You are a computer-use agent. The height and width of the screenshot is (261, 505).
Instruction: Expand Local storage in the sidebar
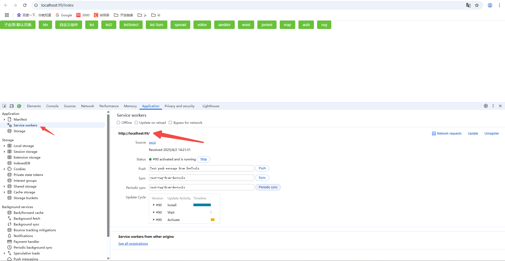(4, 146)
